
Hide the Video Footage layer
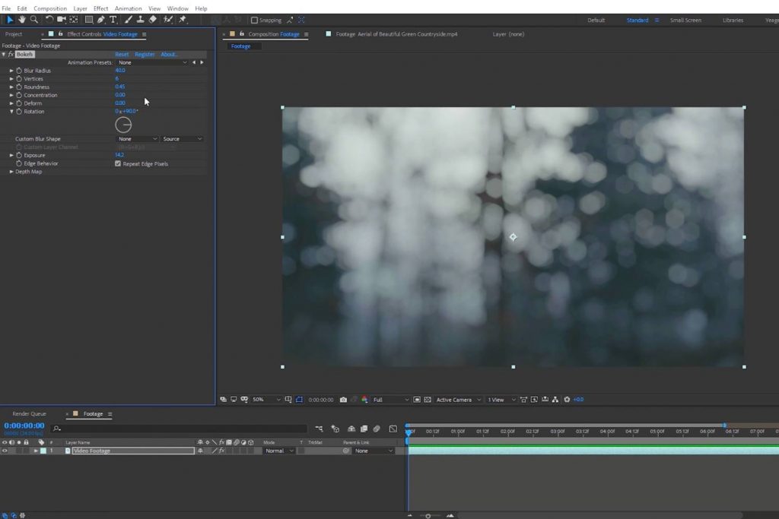(5, 451)
